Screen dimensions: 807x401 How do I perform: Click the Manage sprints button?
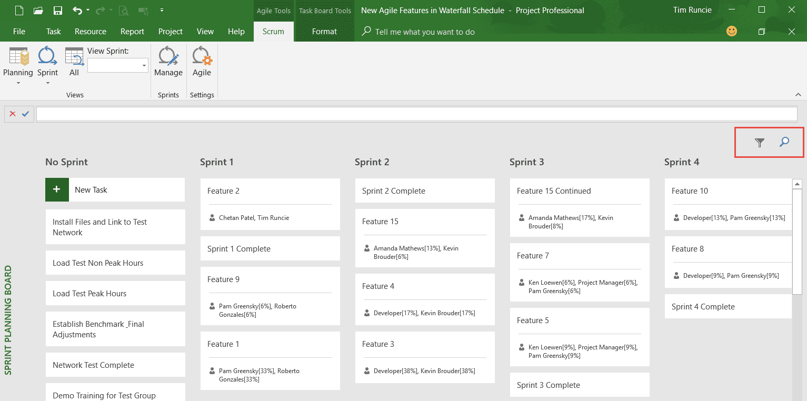pos(168,62)
